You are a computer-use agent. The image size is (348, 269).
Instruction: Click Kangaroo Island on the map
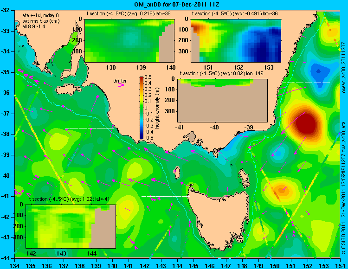coord(69,90)
